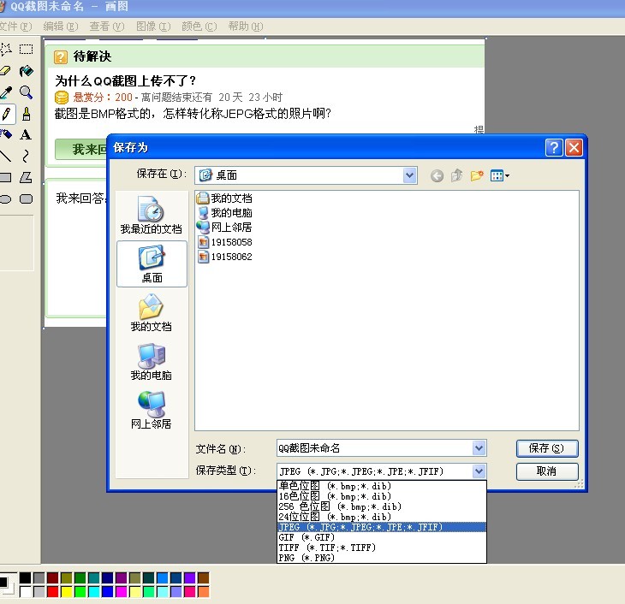Select 我的电脑 in the file list
The image size is (625, 604).
point(225,213)
